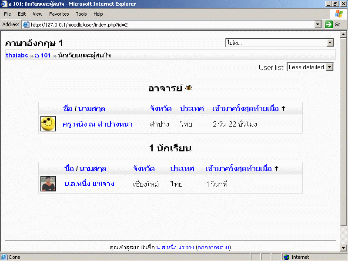Open the Tools menu
Screen dimensions: 348x261
point(81,14)
